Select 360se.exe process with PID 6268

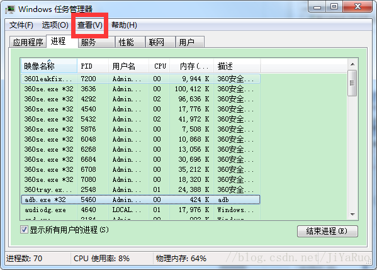pyautogui.click(x=140, y=150)
